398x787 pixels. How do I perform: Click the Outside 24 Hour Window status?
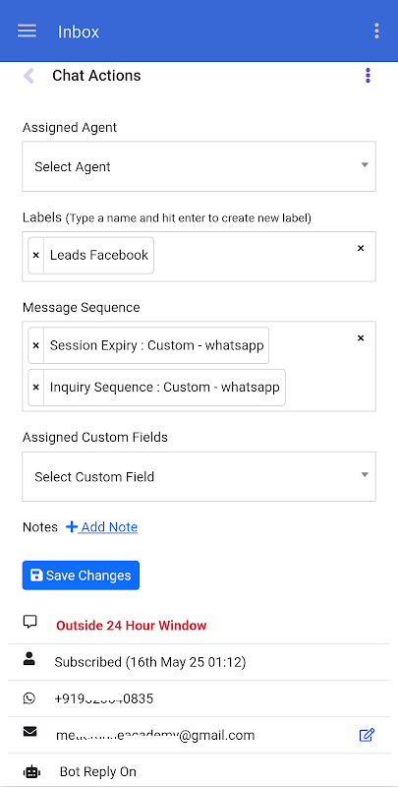(132, 626)
